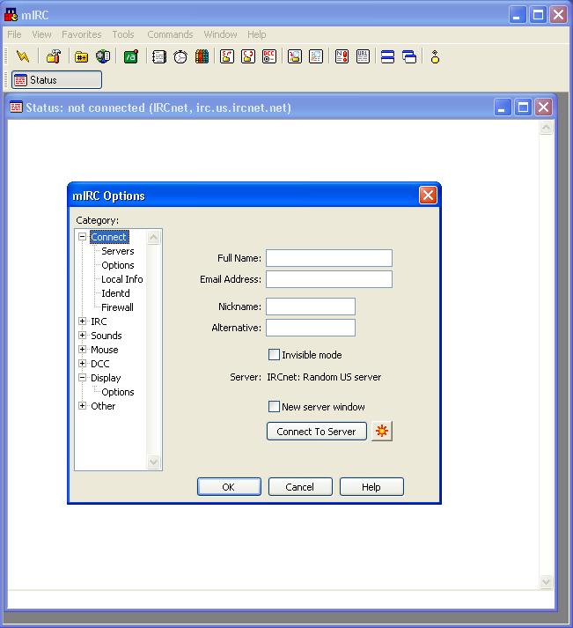
Task: Open Options via the hammer toolbar icon
Action: (54, 57)
